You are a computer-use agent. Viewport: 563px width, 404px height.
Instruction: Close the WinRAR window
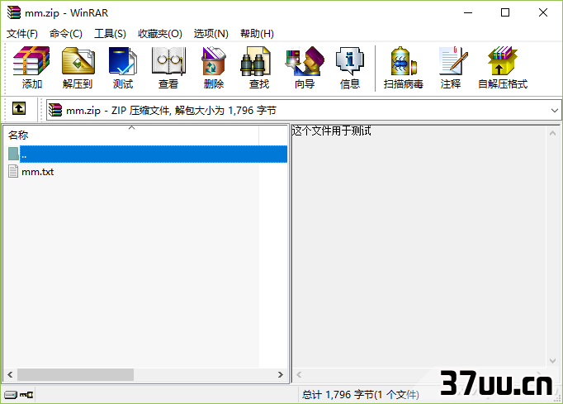pyautogui.click(x=543, y=12)
